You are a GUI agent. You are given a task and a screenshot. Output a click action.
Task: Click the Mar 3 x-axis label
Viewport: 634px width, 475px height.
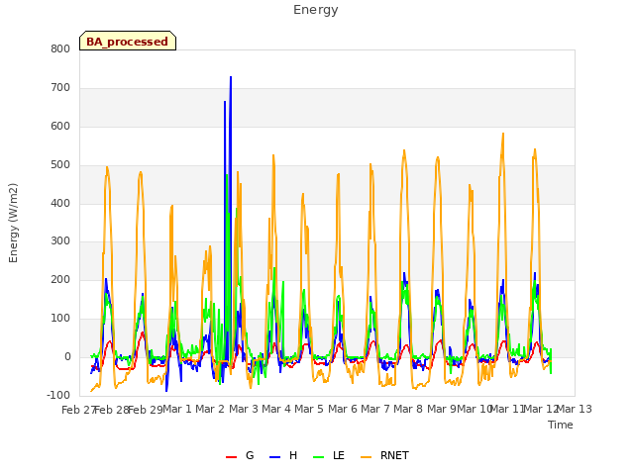244,409
